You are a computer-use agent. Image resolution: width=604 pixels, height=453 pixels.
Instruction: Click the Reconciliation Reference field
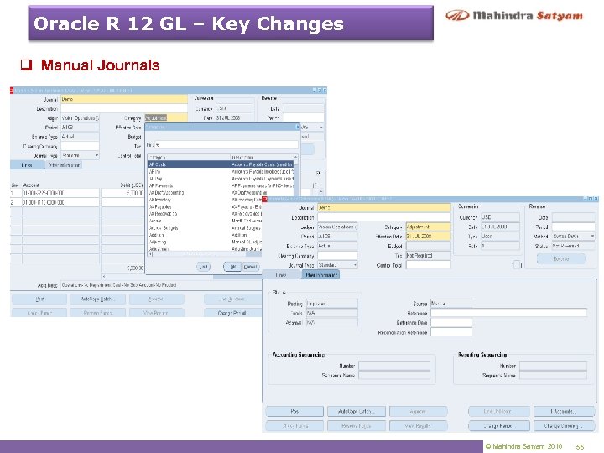tap(451, 332)
